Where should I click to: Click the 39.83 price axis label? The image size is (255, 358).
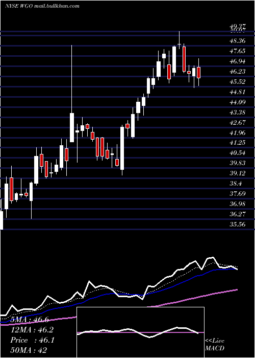point(238,163)
